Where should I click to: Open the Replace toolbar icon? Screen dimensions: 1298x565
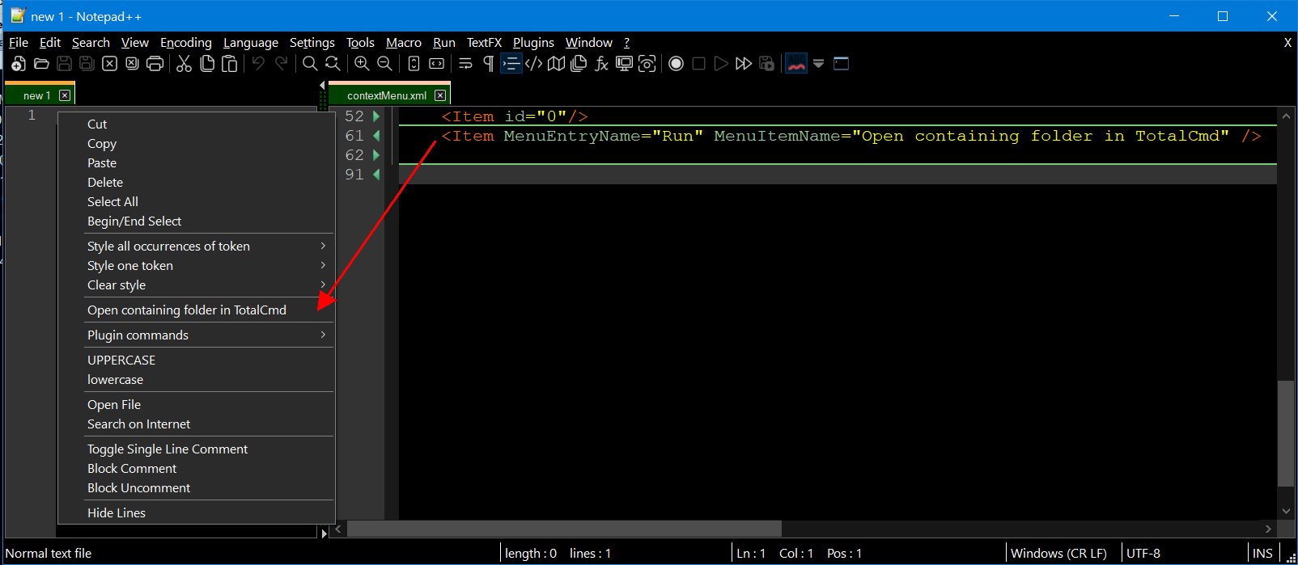[x=333, y=64]
